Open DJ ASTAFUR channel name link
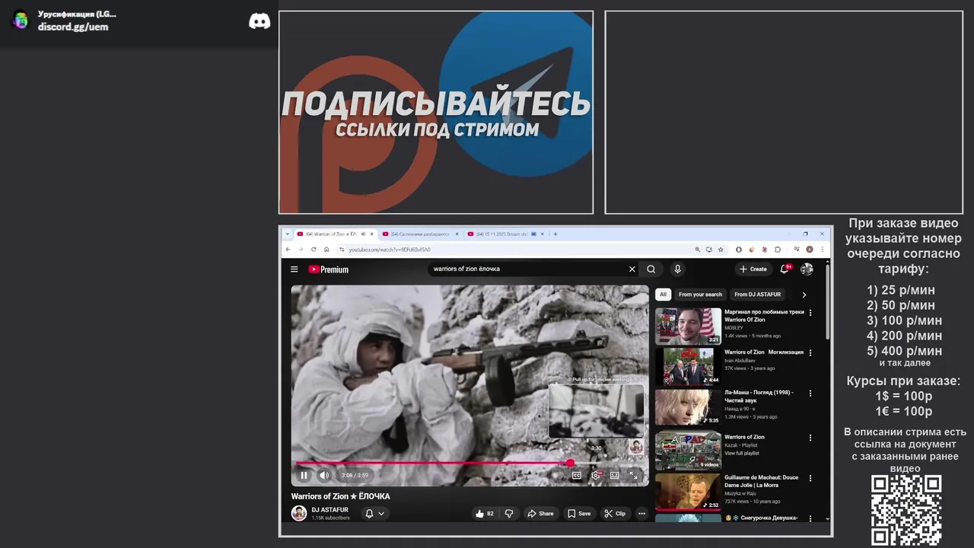 click(330, 510)
